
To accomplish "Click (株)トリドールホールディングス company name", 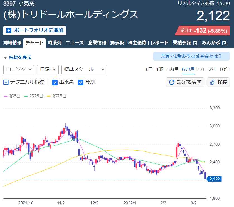I will (71, 15).
